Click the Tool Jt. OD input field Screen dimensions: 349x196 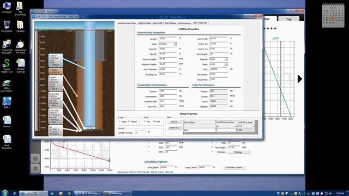click(x=219, y=39)
